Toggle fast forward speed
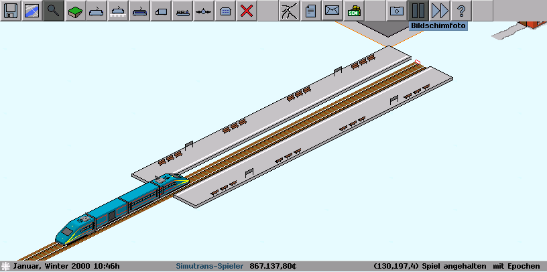This screenshot has width=547, height=272. tap(440, 11)
